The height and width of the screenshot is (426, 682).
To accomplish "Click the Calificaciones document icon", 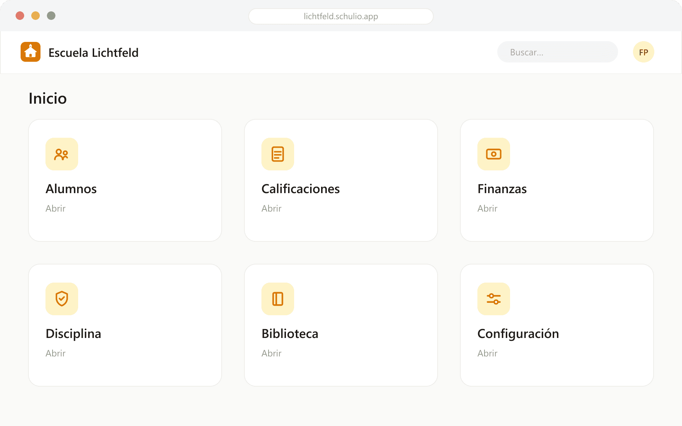I will click(278, 154).
